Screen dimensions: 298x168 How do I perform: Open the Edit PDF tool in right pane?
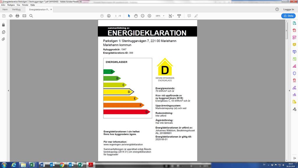[295, 38]
